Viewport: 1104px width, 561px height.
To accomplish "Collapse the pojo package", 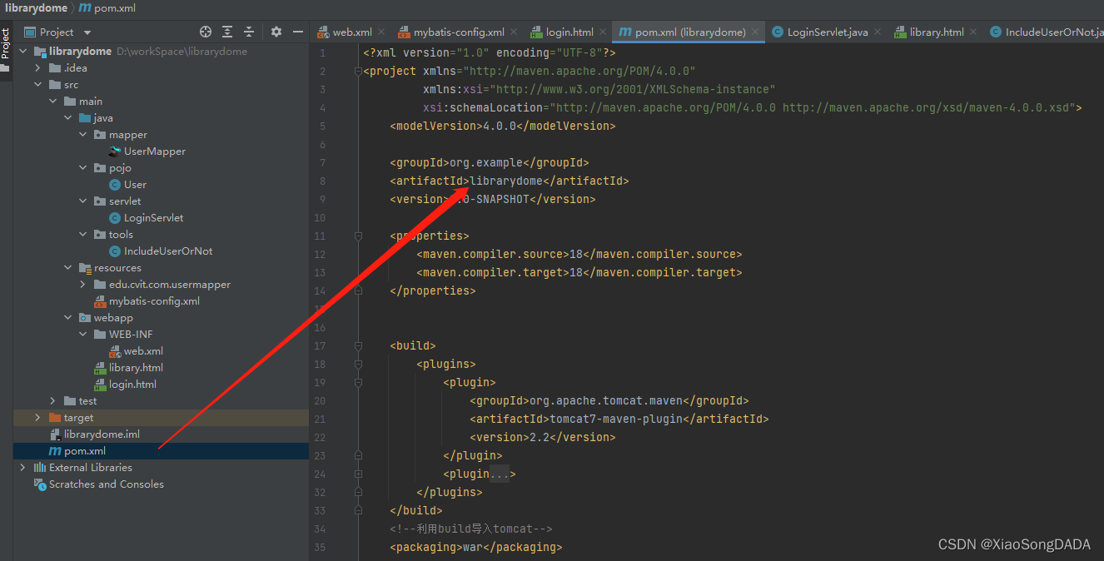I will (83, 168).
